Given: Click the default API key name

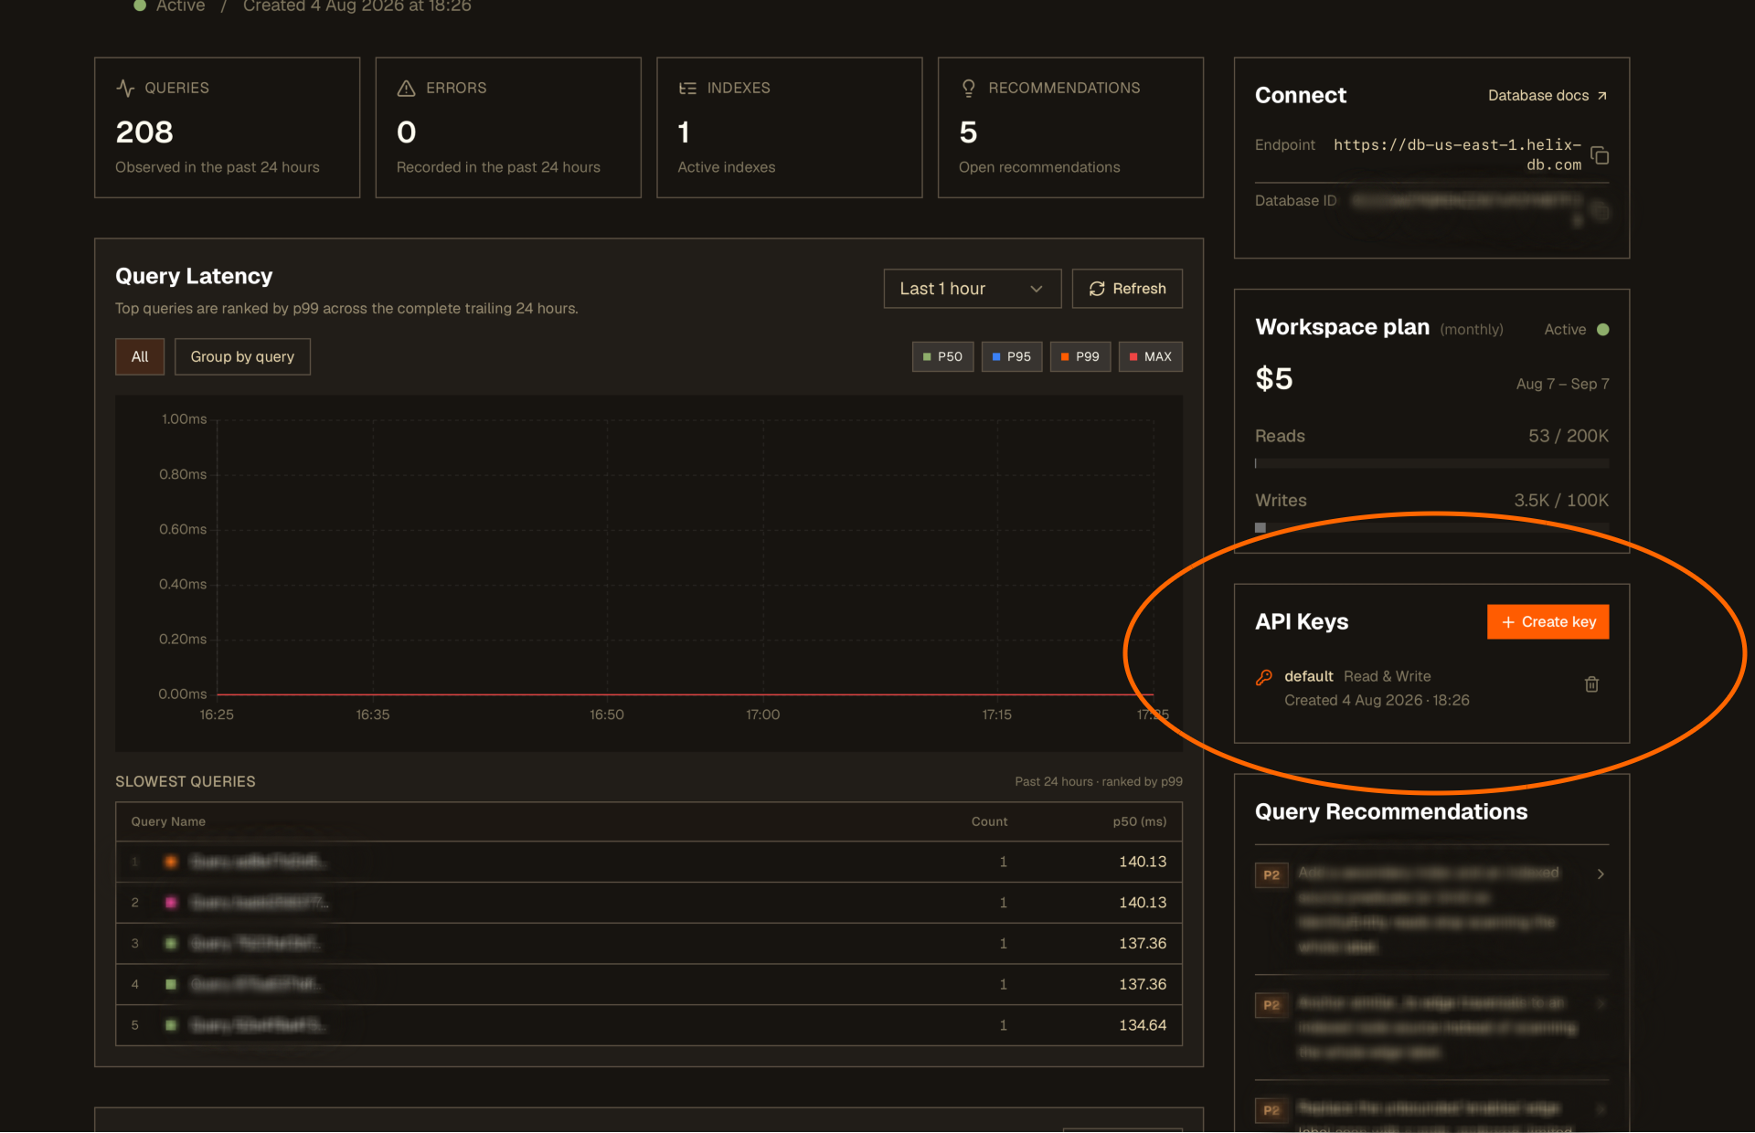Looking at the screenshot, I should [1309, 676].
